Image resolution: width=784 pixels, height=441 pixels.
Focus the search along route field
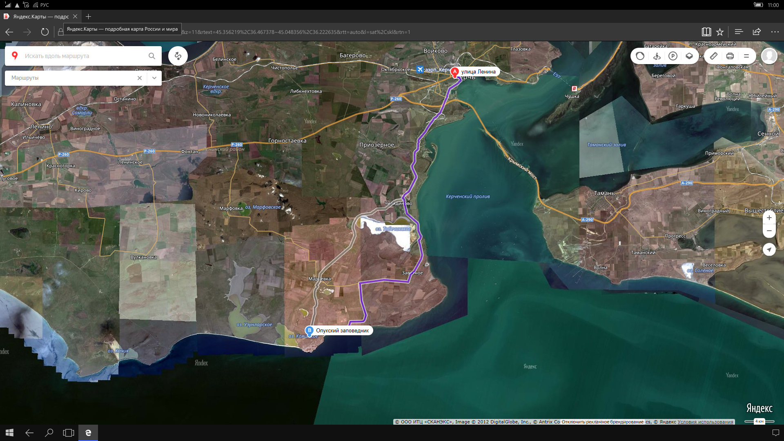pyautogui.click(x=84, y=56)
